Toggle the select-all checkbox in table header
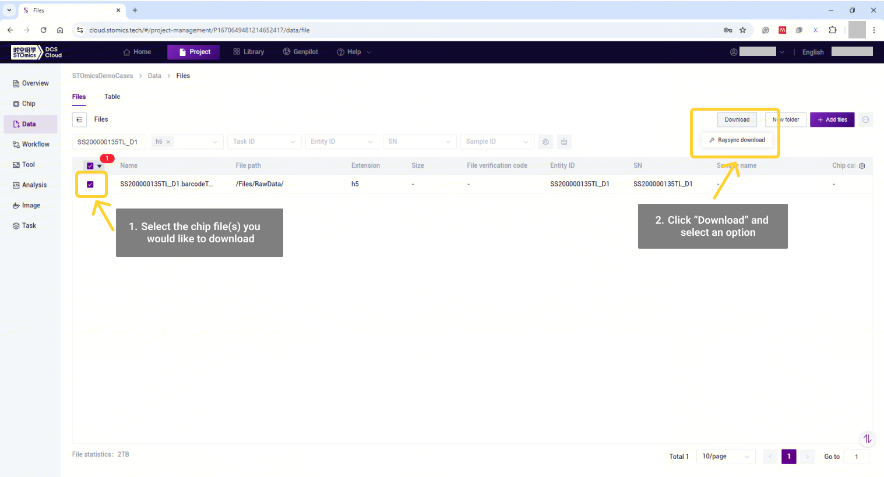 (x=90, y=166)
